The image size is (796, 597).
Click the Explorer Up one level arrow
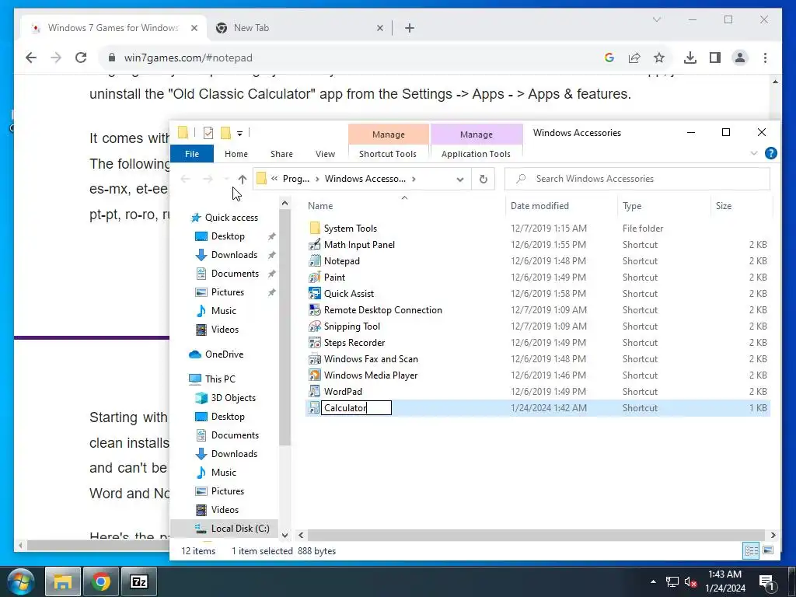coord(243,179)
